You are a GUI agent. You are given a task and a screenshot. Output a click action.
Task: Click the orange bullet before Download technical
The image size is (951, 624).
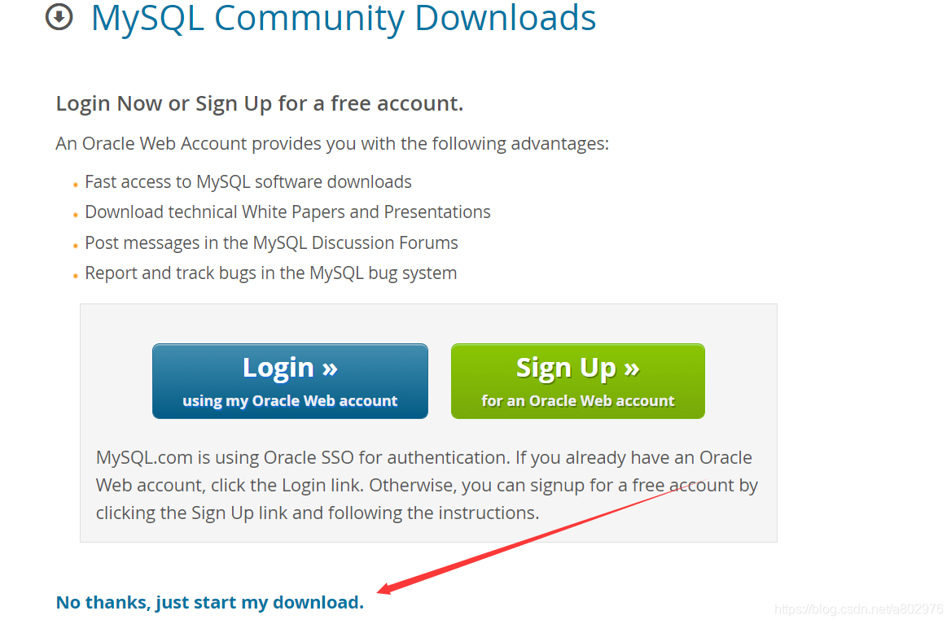click(75, 215)
